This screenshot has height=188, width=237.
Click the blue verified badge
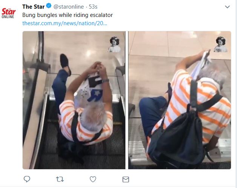[x=49, y=7]
